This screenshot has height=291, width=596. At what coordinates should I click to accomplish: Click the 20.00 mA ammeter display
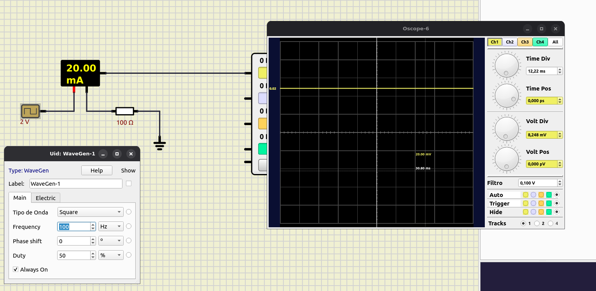(x=80, y=73)
